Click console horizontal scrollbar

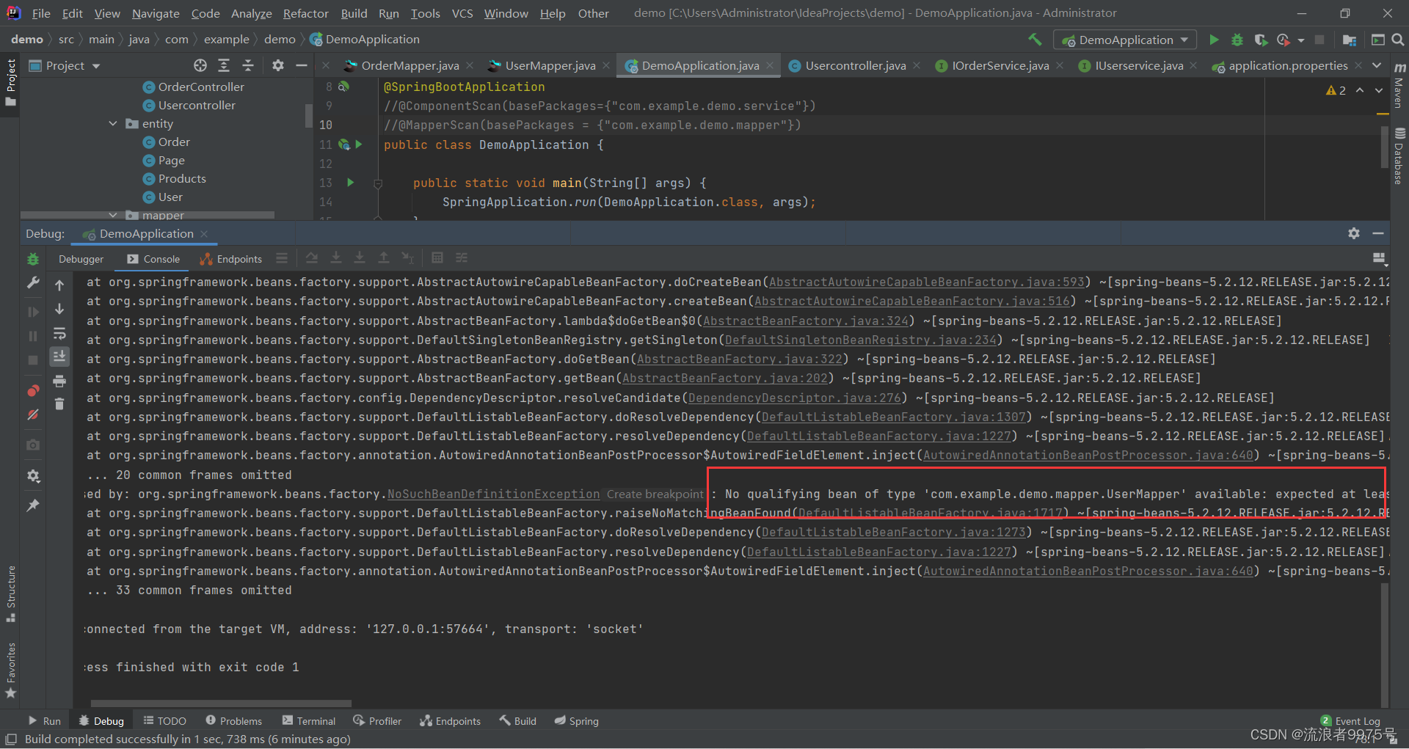(221, 704)
